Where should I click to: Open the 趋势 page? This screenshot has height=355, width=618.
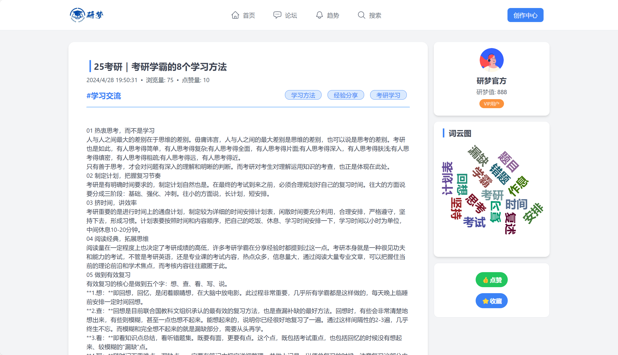pyautogui.click(x=333, y=15)
